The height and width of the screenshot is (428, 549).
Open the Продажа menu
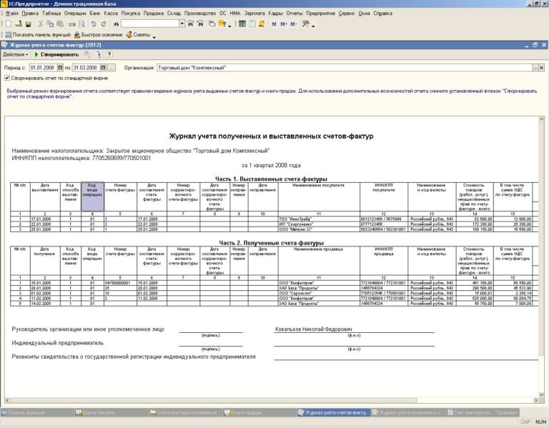(154, 14)
